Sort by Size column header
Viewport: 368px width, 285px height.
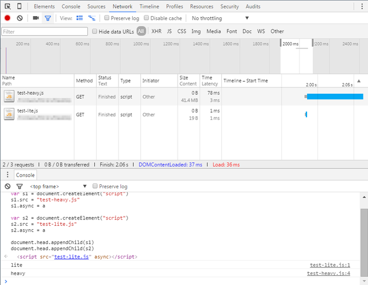click(x=189, y=81)
